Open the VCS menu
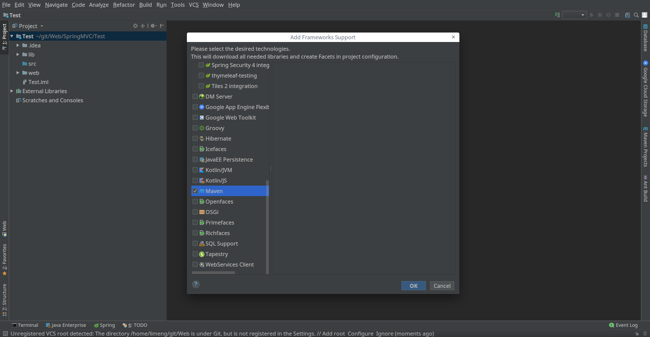The height and width of the screenshot is (337, 650). tap(194, 5)
